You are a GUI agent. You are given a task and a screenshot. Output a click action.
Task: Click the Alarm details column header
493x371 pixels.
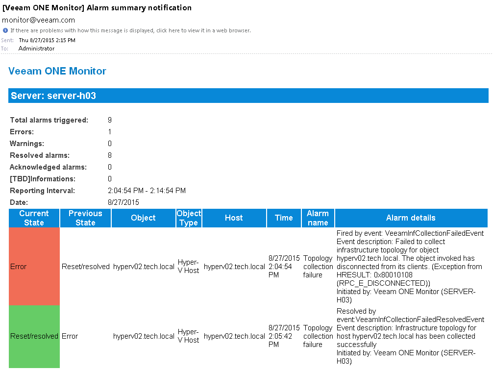point(411,218)
